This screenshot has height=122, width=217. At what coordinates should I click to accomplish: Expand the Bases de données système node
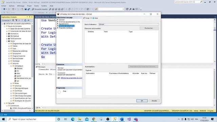coord(7,28)
